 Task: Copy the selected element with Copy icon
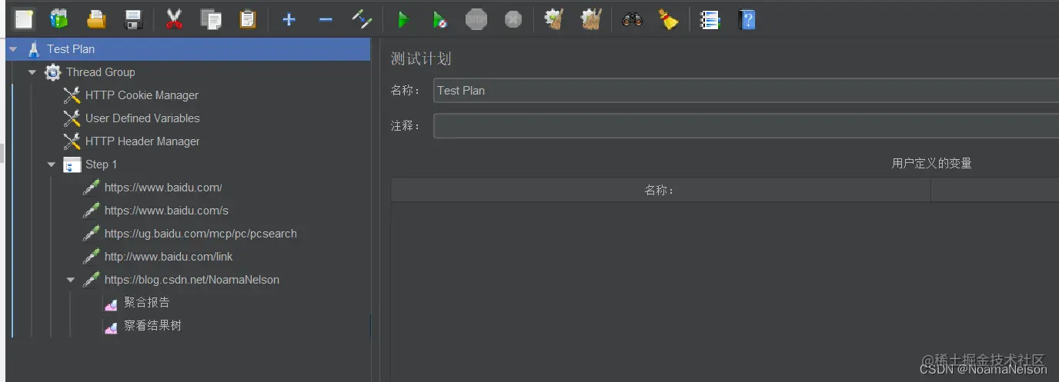211,19
